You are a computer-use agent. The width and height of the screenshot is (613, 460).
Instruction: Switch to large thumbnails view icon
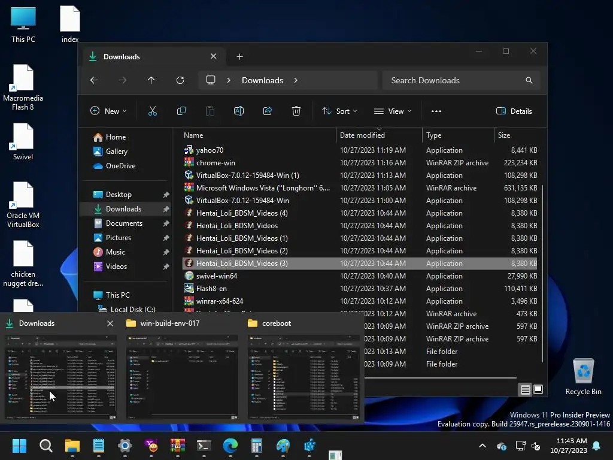538,389
